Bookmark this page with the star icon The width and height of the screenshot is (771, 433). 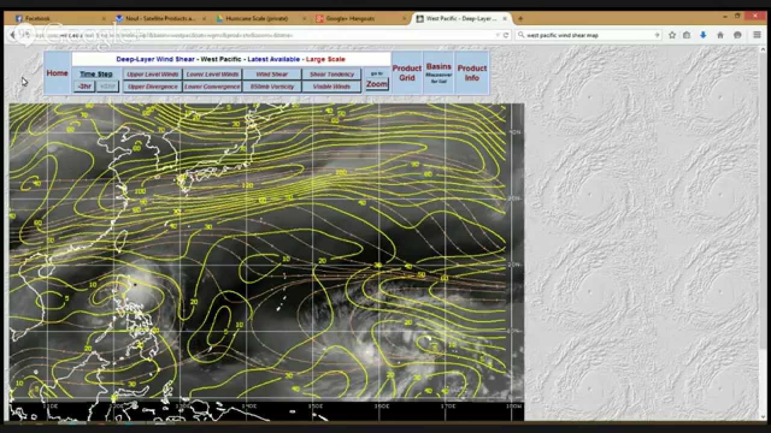[x=672, y=35]
